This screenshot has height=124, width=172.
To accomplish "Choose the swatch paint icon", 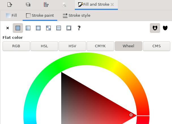I will [x=69, y=28].
